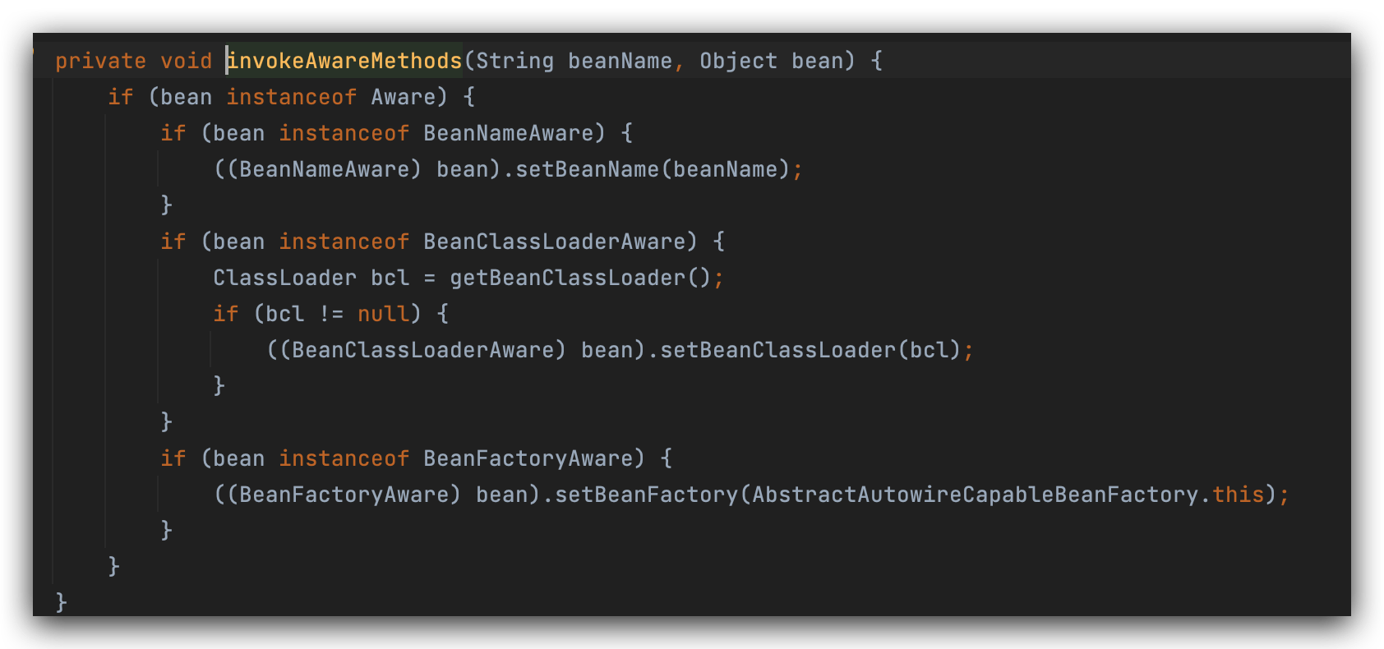Click the '(BeanFactoryAware)' cast expression
The image size is (1384, 649).
click(x=344, y=495)
